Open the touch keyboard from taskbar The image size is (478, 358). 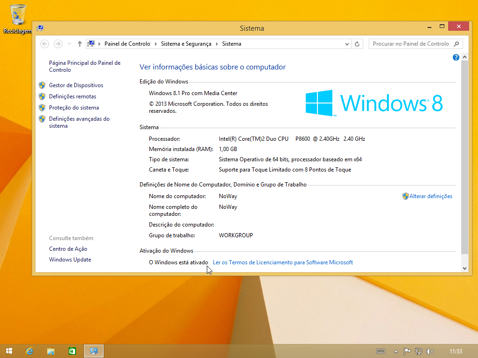tap(380, 351)
